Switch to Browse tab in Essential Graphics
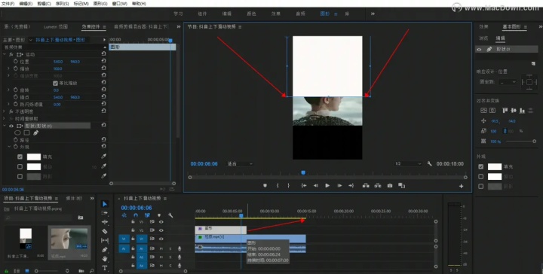Screen dimensions: 543x274 click(x=483, y=38)
